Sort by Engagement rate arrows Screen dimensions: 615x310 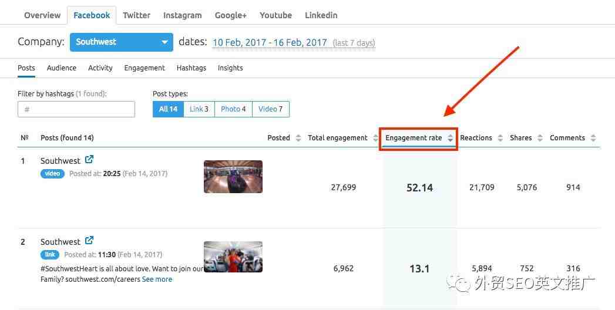click(x=451, y=138)
